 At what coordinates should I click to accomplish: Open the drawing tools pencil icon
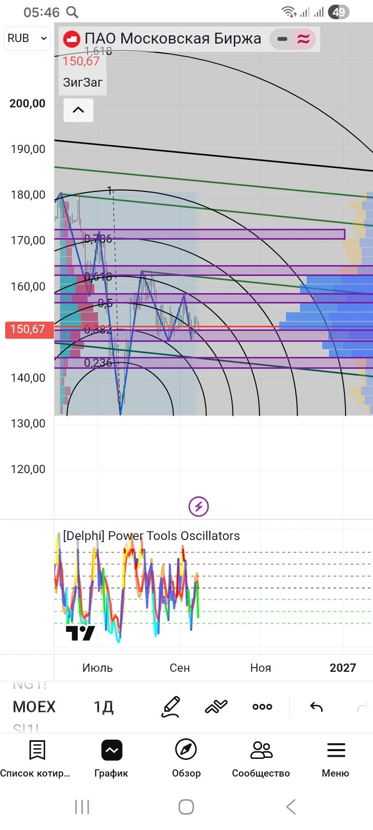[x=171, y=707]
